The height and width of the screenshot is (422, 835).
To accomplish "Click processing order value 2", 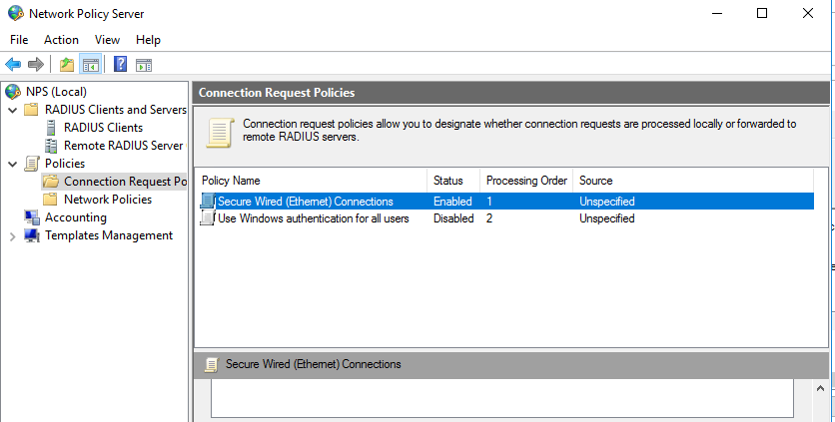I will pyautogui.click(x=489, y=218).
